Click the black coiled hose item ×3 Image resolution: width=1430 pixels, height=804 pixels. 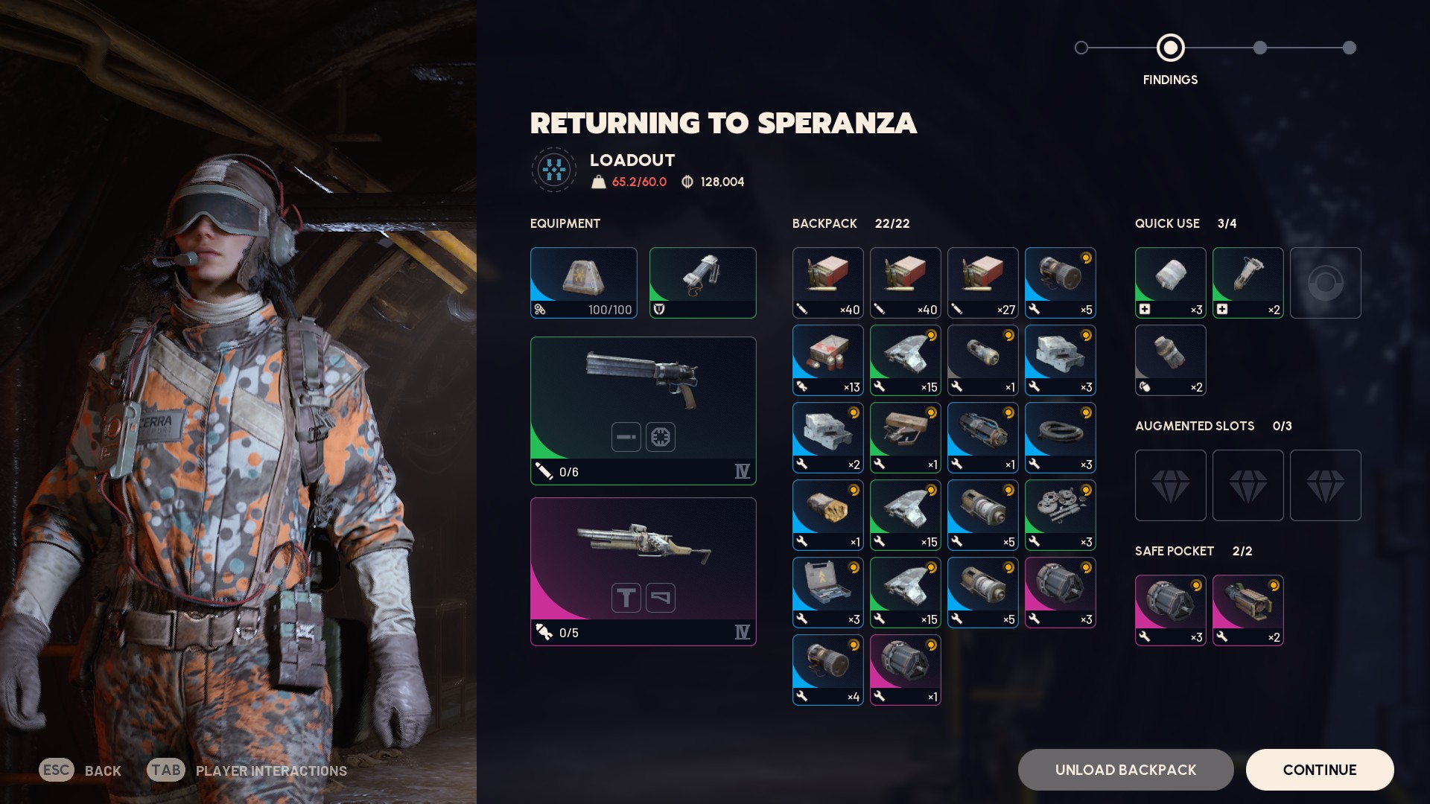pyautogui.click(x=1060, y=438)
